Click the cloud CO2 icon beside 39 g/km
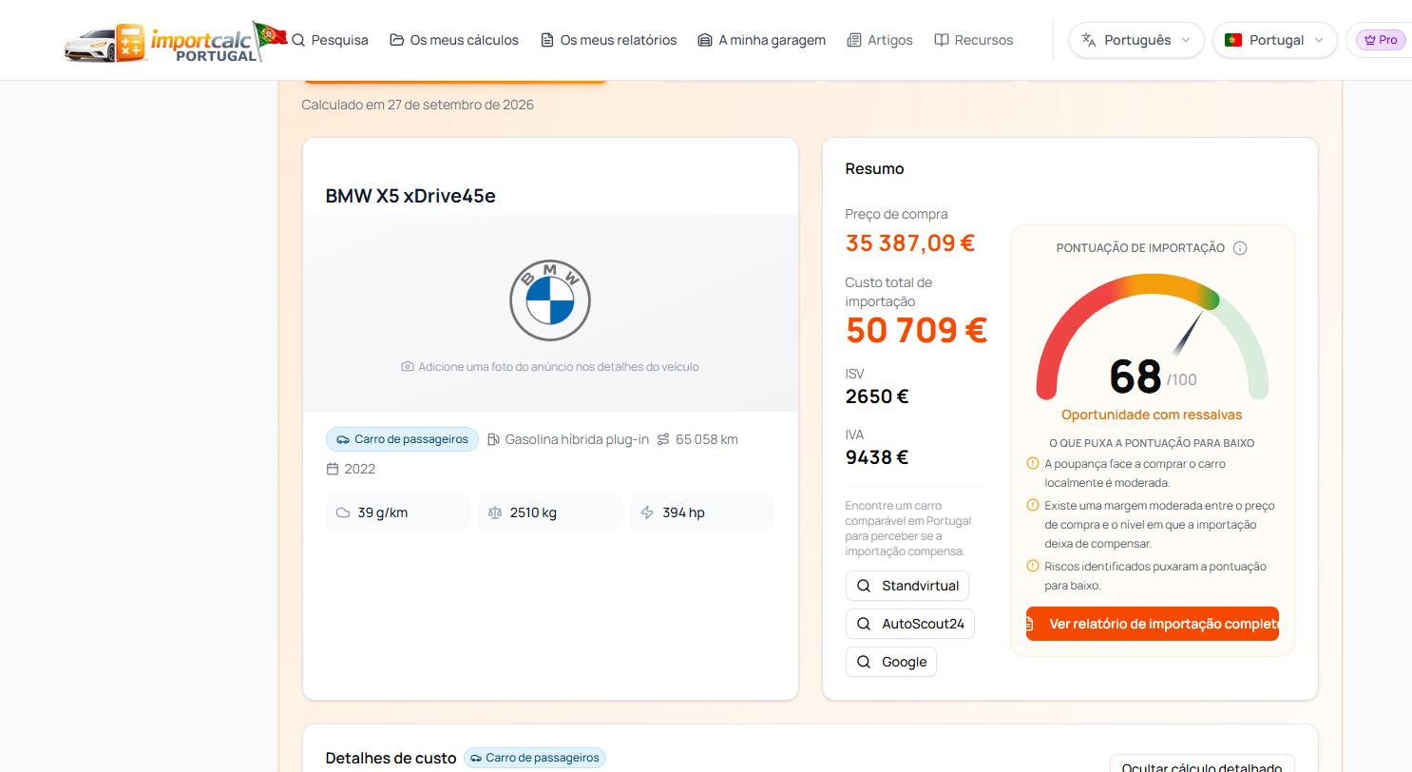Screen dimensions: 1412x772 [x=343, y=512]
